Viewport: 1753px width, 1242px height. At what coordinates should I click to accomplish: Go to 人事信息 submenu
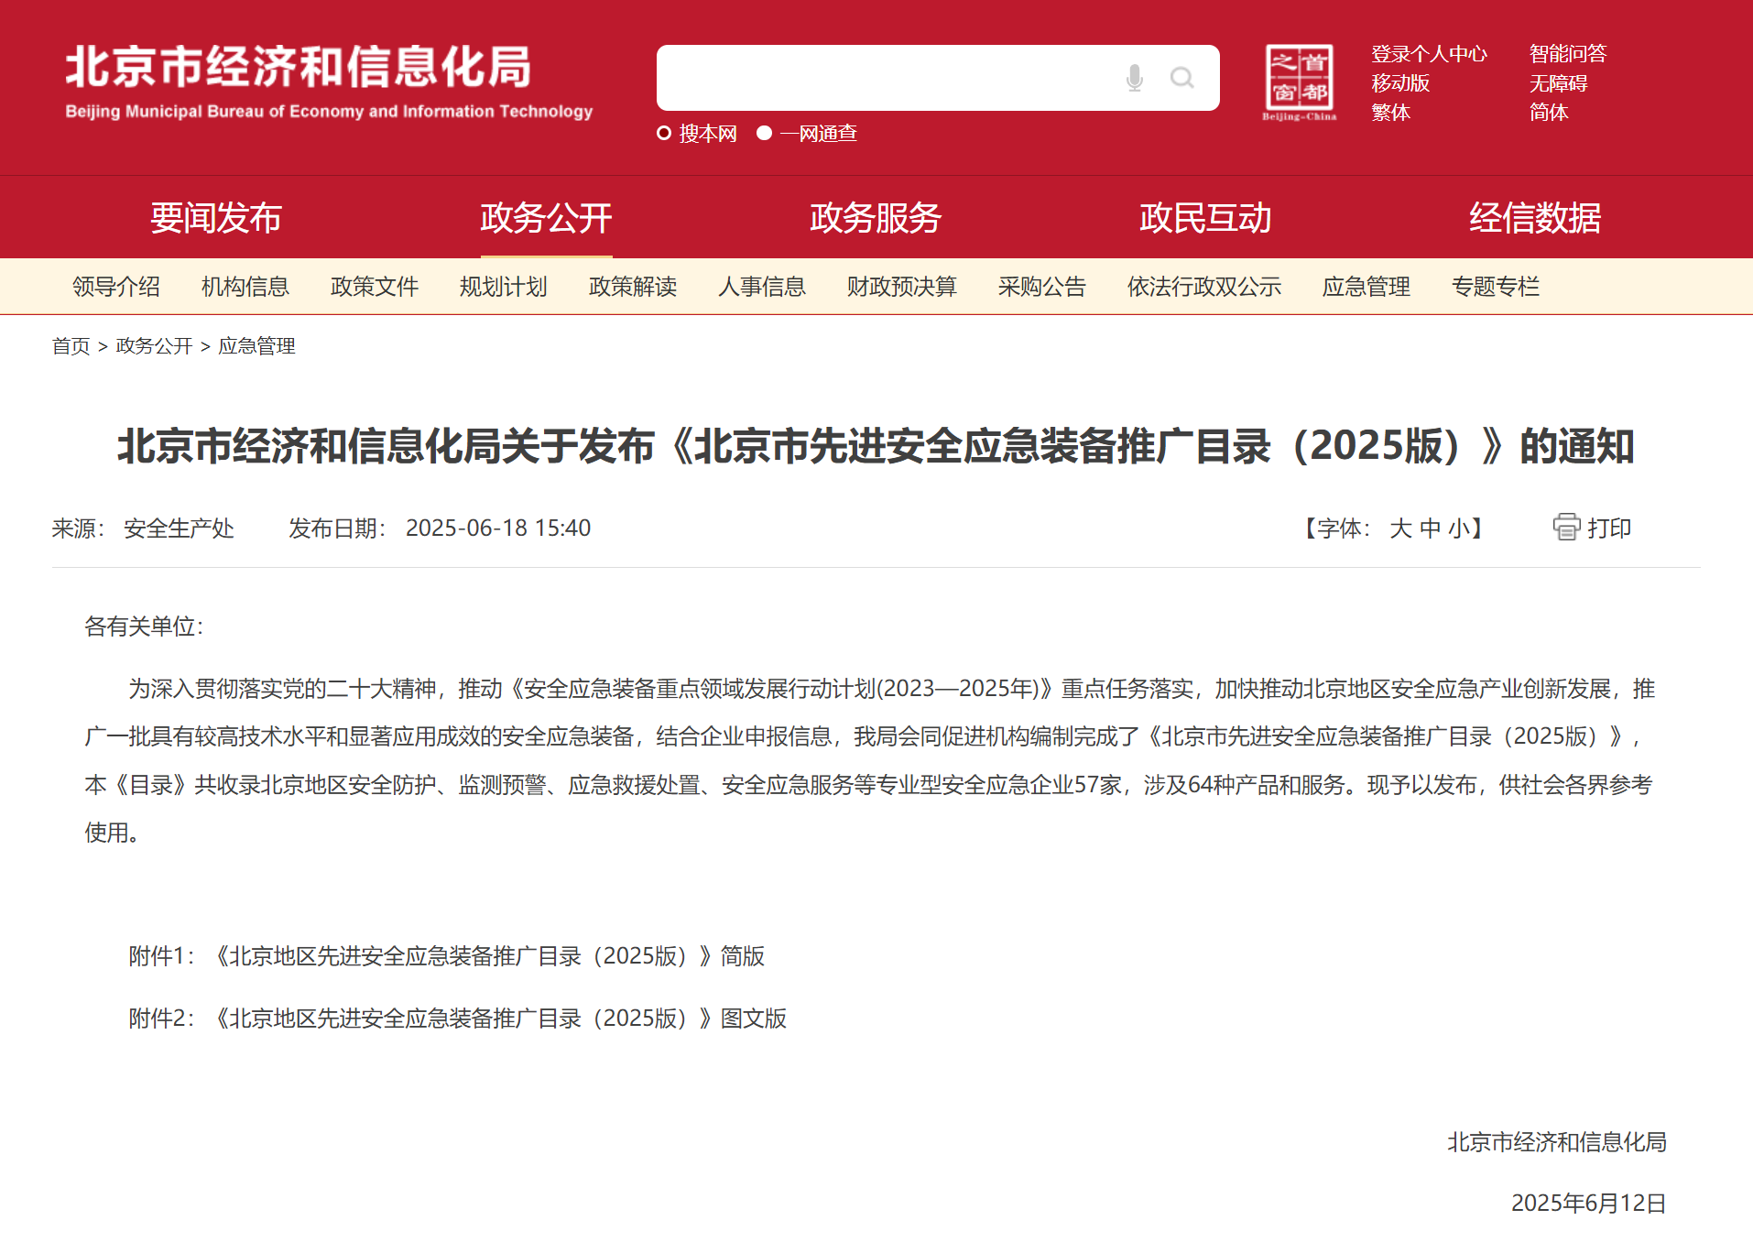tap(762, 287)
